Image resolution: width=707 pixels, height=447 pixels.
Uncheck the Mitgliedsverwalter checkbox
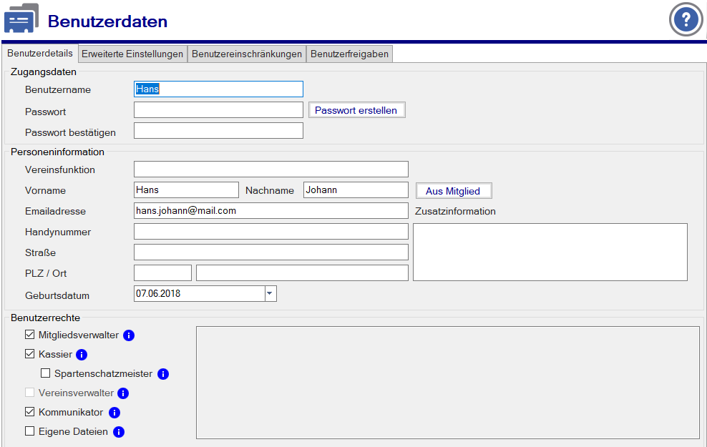29,335
